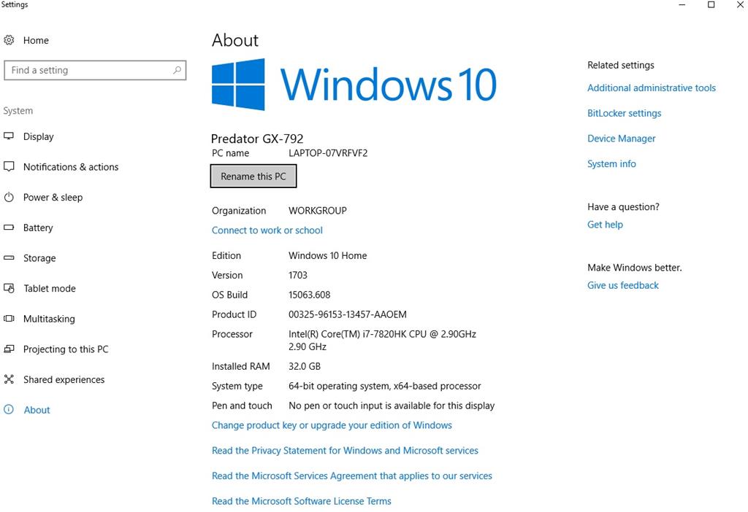Minimize the Settings window

[682, 5]
